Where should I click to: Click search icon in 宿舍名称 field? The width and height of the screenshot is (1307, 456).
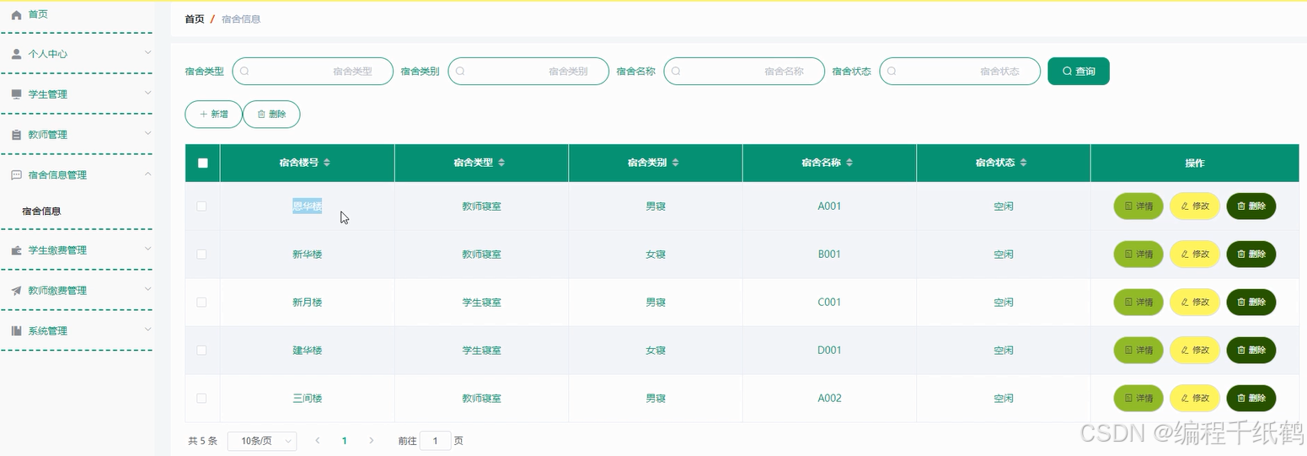pyautogui.click(x=676, y=72)
